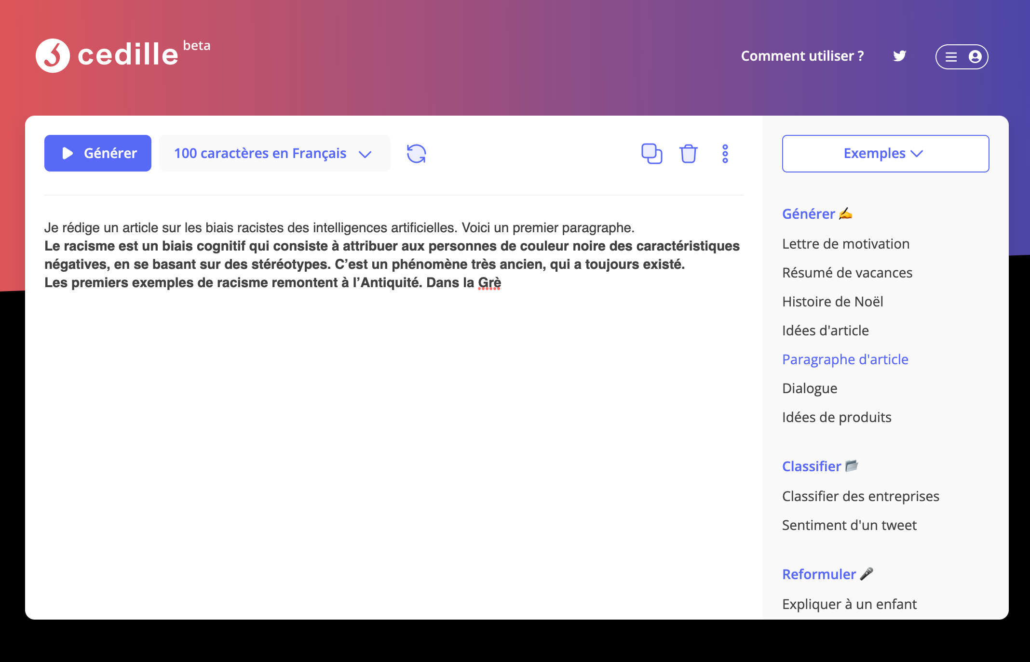
Task: Pick Expliquer à un enfant example
Action: pyautogui.click(x=849, y=604)
